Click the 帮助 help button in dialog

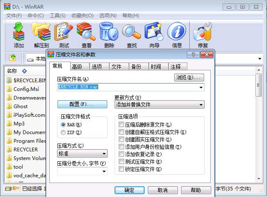196,190
